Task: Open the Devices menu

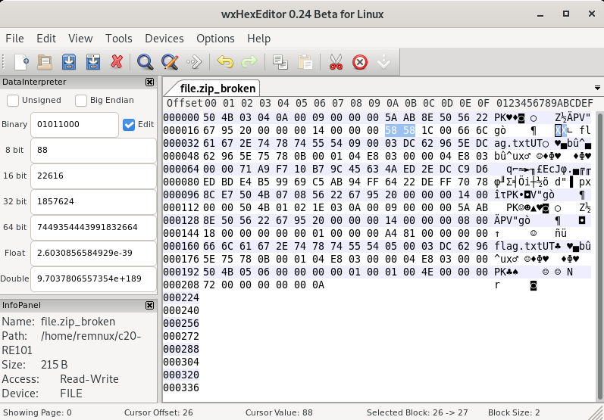Action: pos(164,39)
